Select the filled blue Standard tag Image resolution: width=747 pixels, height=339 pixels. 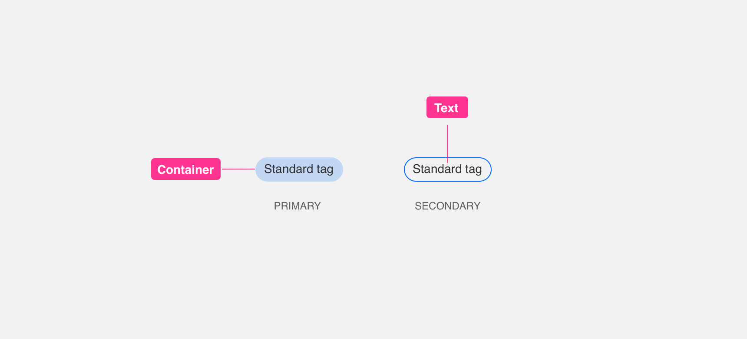tap(299, 169)
